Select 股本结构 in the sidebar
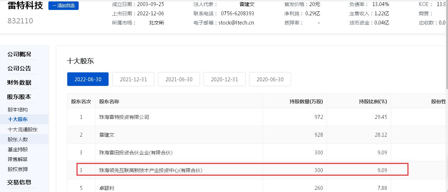This screenshot has height=192, width=448. [18, 110]
